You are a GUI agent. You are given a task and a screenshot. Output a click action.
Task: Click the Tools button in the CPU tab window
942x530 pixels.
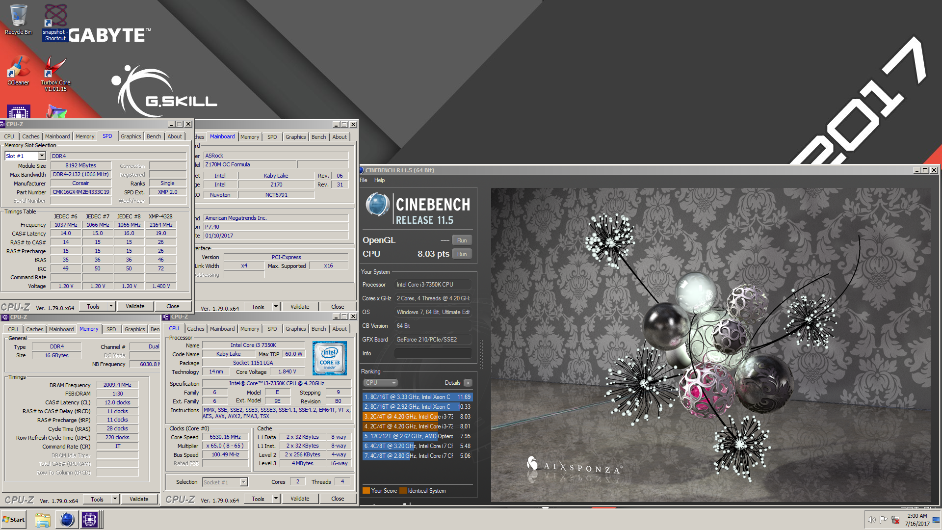click(x=258, y=499)
